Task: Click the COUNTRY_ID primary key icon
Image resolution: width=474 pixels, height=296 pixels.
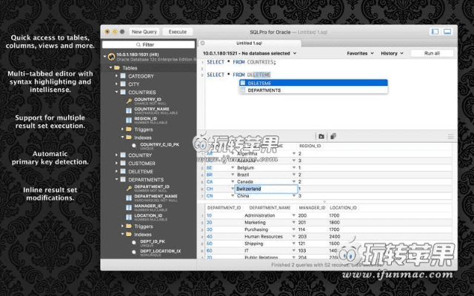Action: (x=130, y=101)
